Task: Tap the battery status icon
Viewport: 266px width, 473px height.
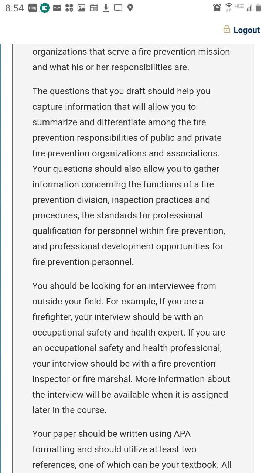Action: click(x=258, y=8)
